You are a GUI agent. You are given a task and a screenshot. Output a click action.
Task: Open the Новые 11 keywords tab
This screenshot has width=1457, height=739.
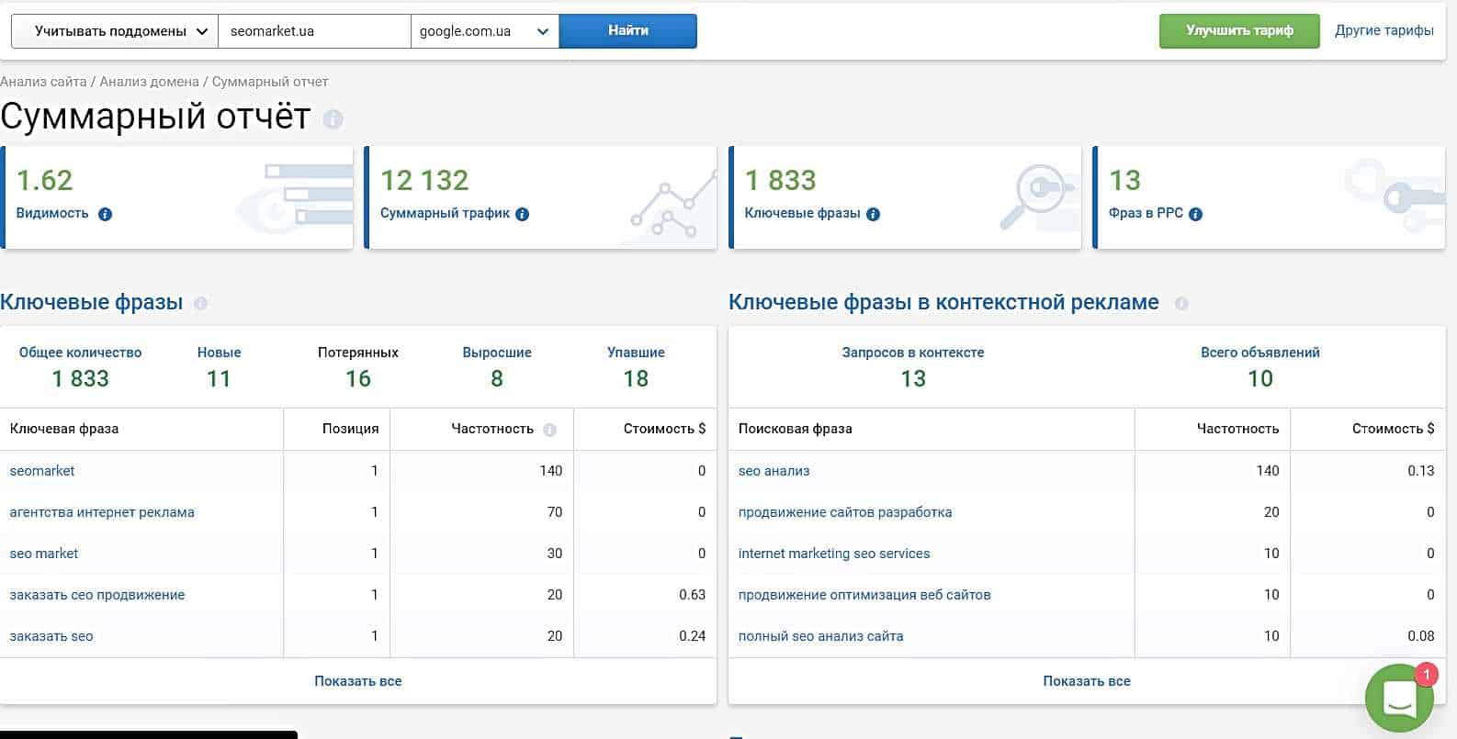219,367
